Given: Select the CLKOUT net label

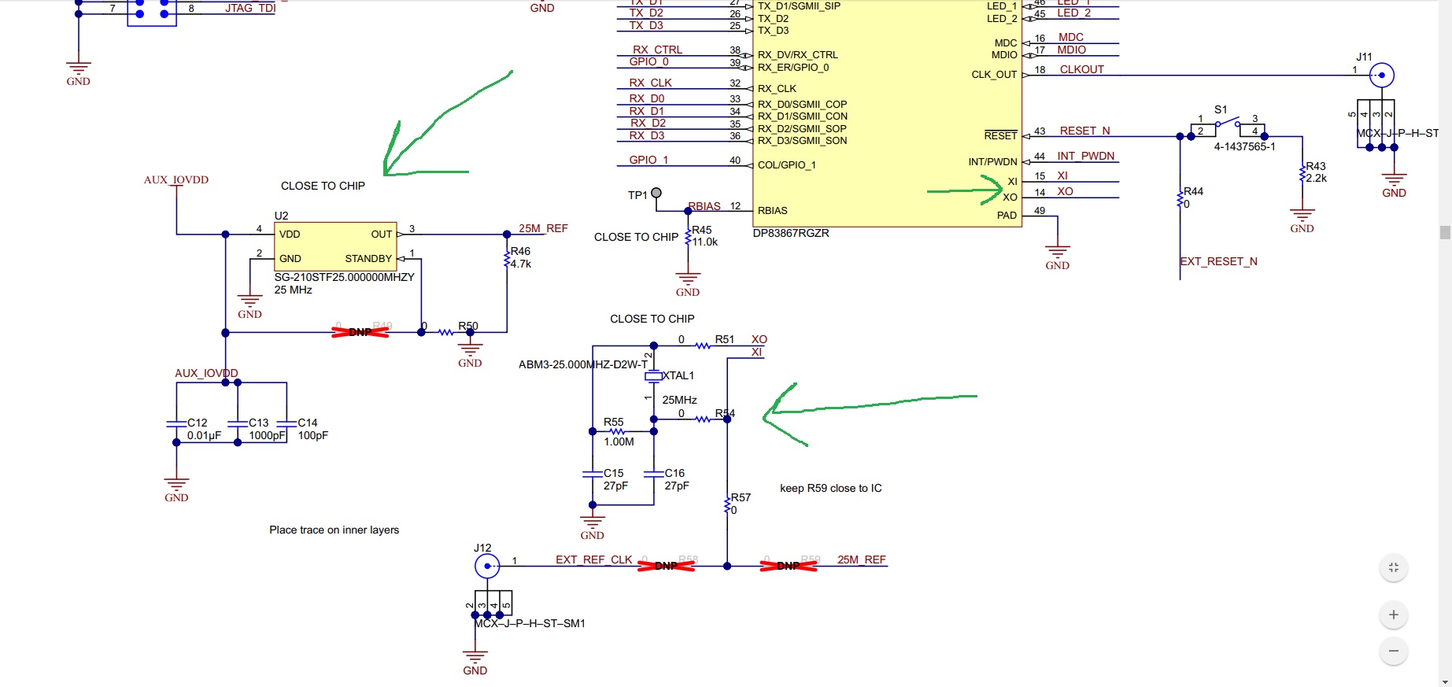Looking at the screenshot, I should [x=1081, y=69].
